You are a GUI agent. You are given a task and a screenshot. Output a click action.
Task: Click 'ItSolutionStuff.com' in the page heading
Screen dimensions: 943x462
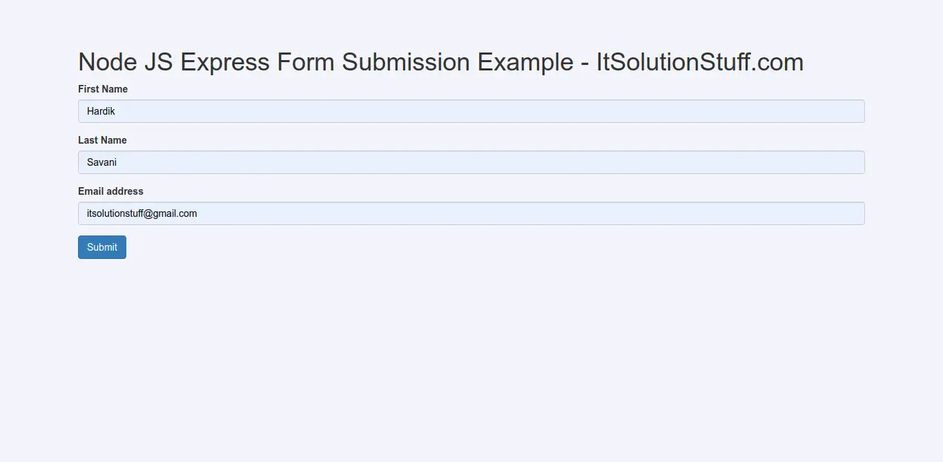tap(700, 62)
